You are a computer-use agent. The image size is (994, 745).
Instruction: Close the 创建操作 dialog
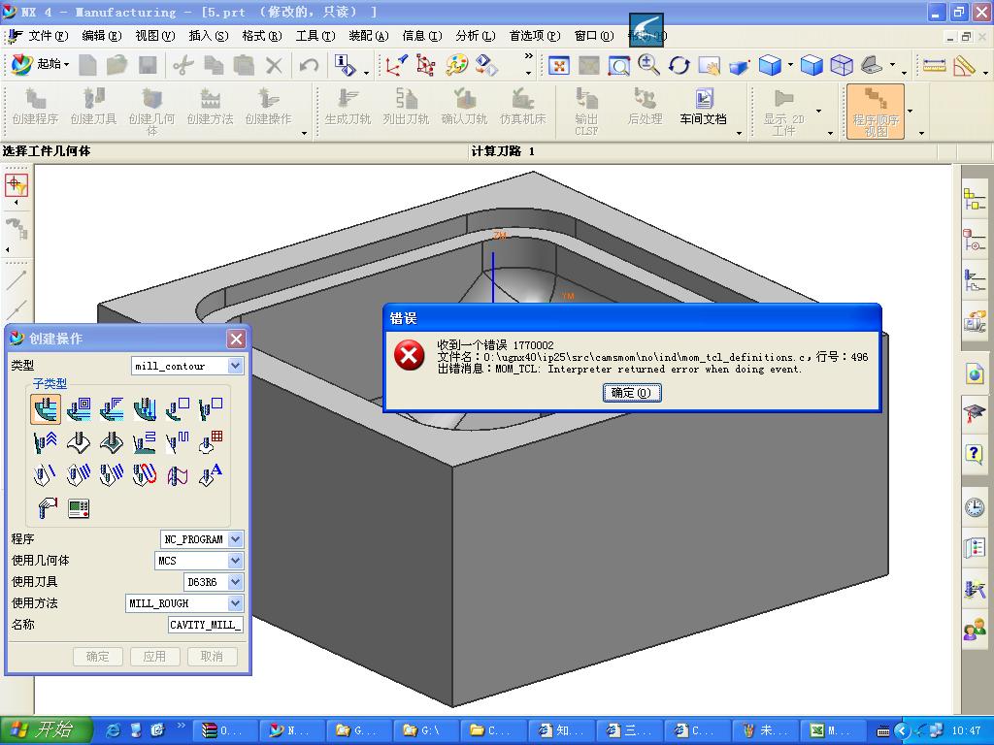coord(236,339)
